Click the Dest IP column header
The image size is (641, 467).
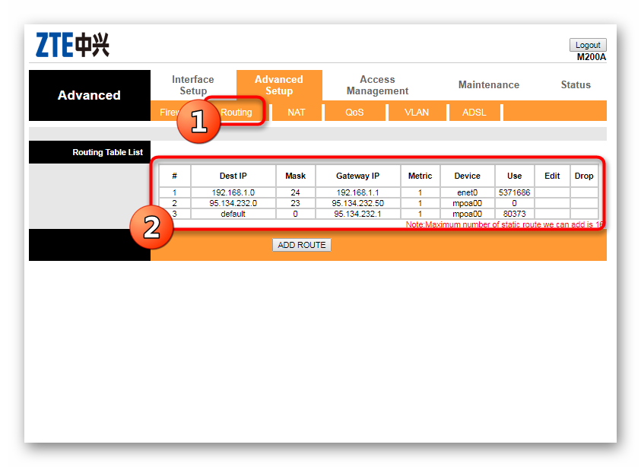point(233,176)
